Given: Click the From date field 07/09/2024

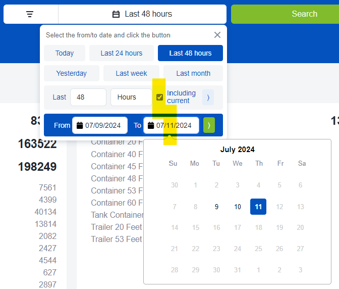Looking at the screenshot, I should click(x=100, y=125).
